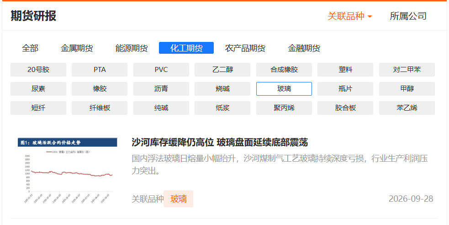
Task: Click the 关联品种 label beside the tag
Action: point(148,199)
